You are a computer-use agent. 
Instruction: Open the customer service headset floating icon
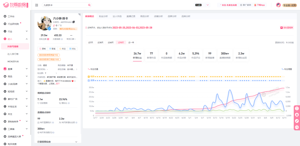coord(297,127)
